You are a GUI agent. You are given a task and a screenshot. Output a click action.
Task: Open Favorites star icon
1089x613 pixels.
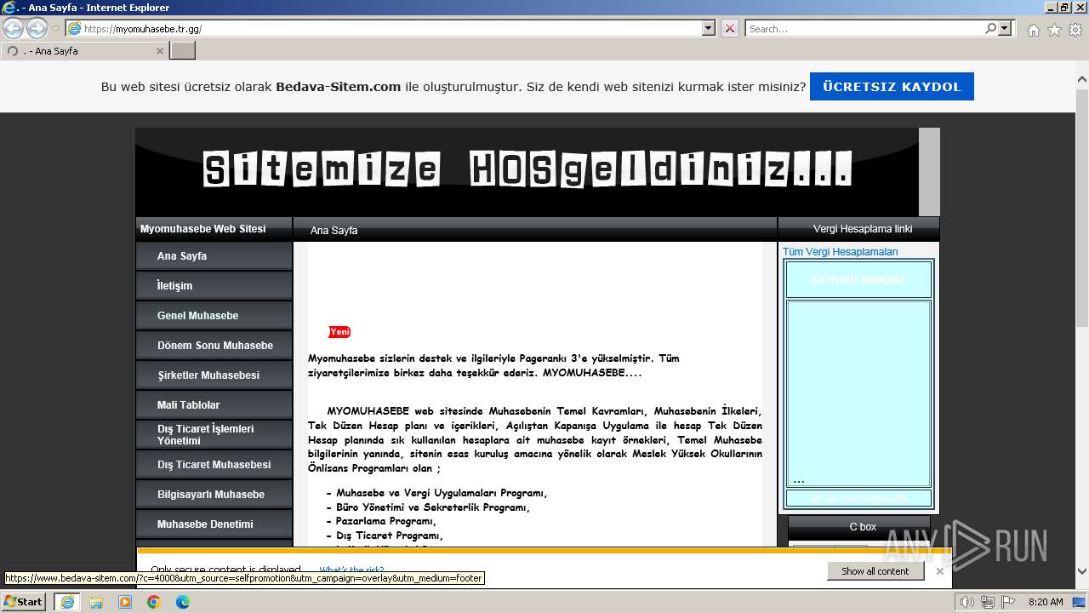tap(1054, 30)
